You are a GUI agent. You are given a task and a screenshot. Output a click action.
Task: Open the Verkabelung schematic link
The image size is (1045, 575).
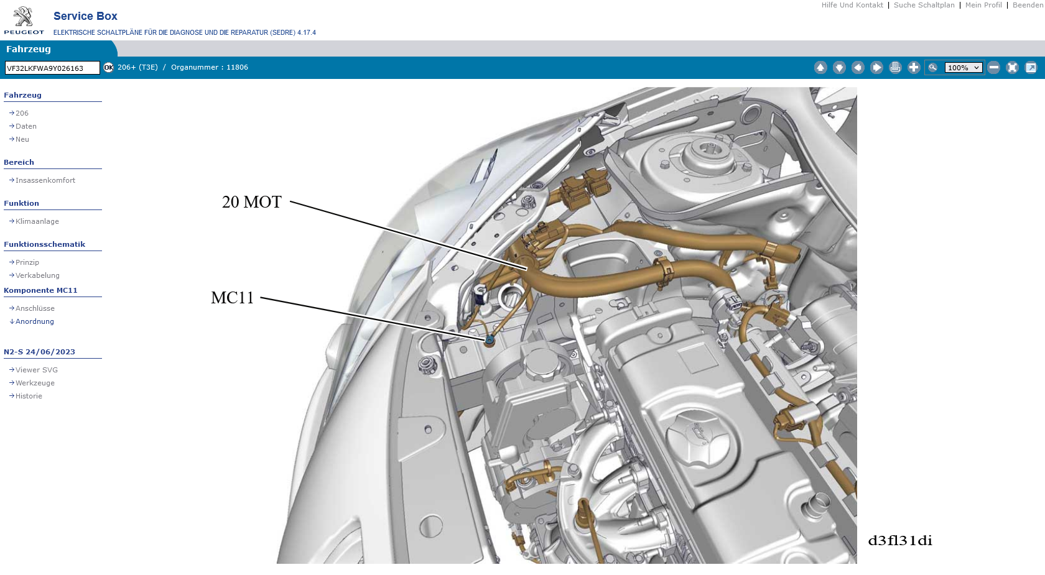click(37, 275)
